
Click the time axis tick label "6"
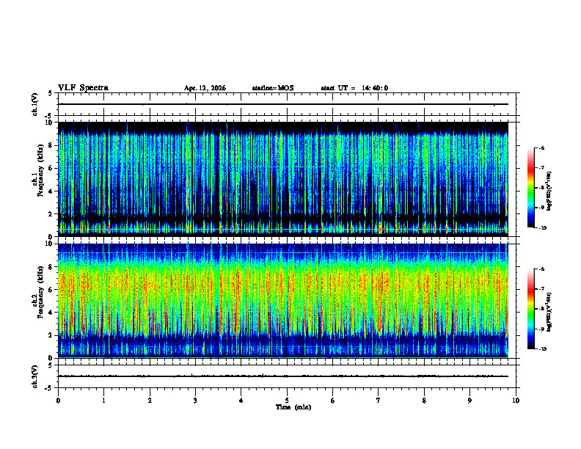pos(333,401)
